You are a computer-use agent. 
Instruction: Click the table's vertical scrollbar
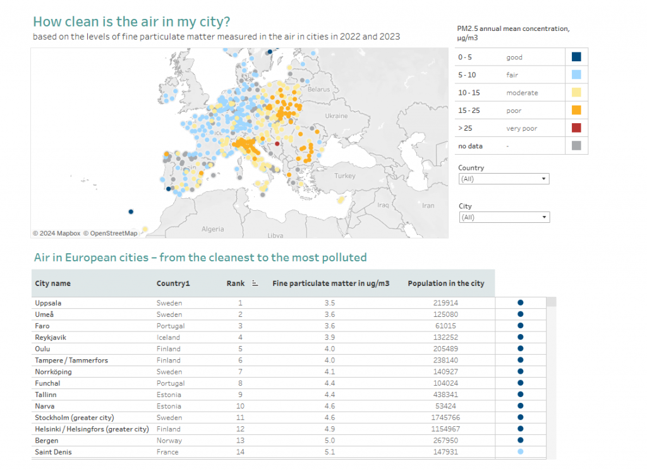coord(551,379)
